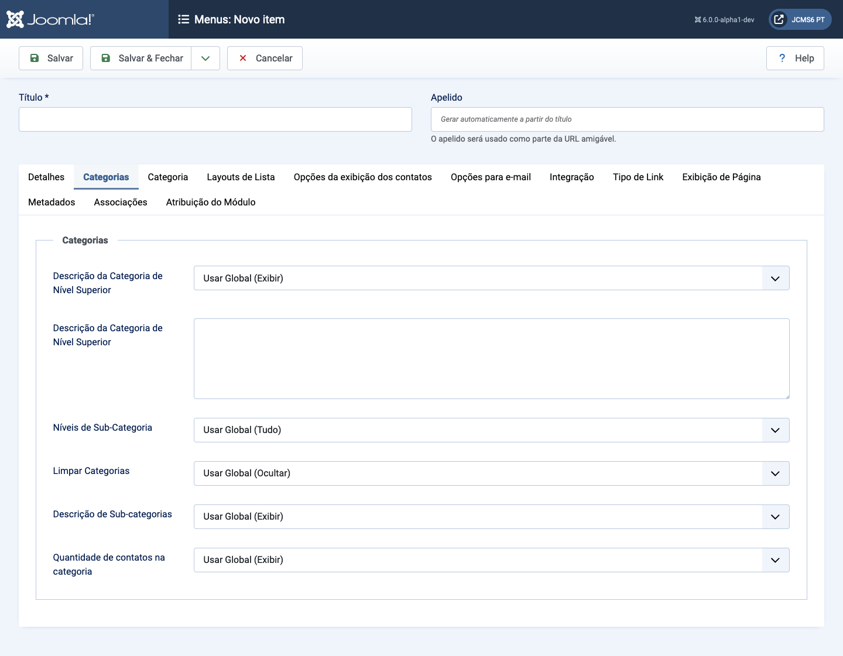843x656 pixels.
Task: Switch to the Detalhes tab
Action: [x=46, y=177]
